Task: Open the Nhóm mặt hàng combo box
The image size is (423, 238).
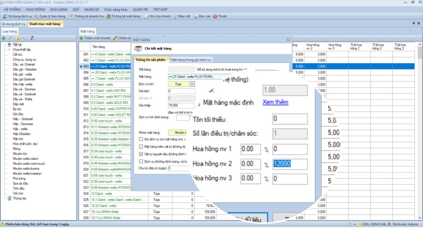Action: [178, 133]
